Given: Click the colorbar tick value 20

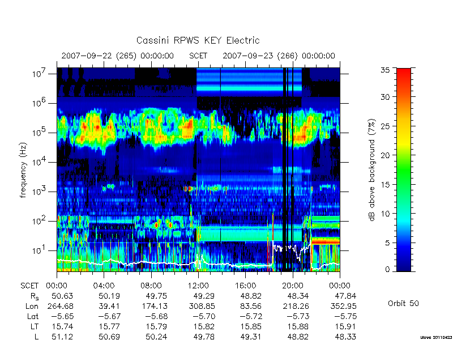Looking at the screenshot, I should [386, 155].
